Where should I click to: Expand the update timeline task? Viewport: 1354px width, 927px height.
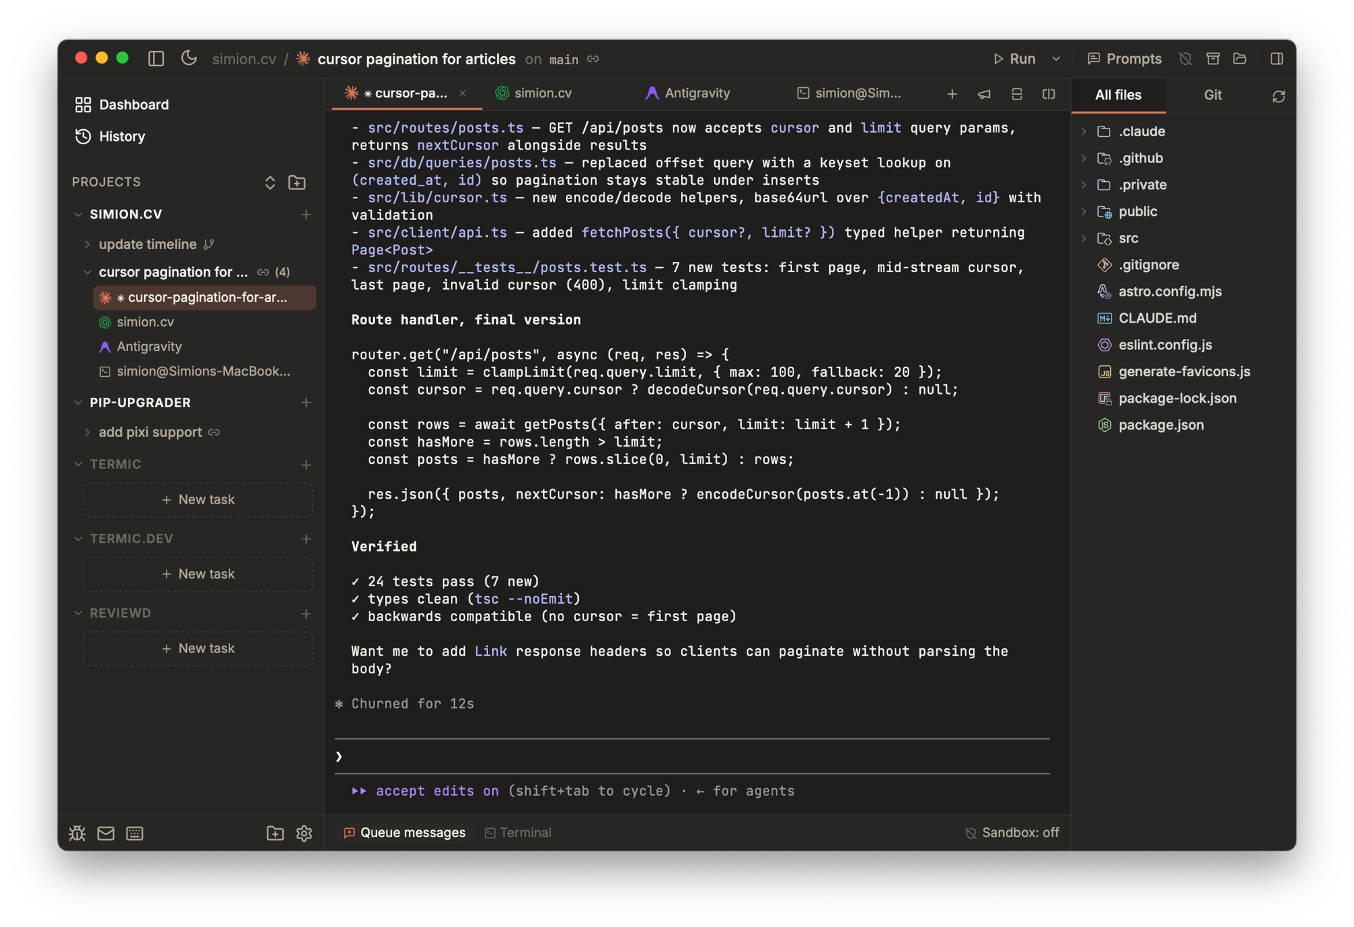(x=87, y=244)
